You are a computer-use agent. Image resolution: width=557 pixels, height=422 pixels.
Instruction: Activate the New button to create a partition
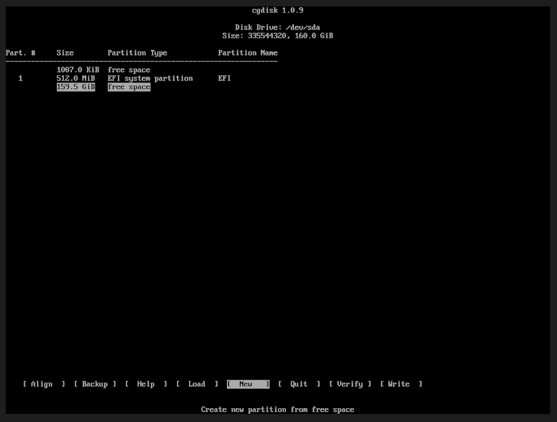248,384
